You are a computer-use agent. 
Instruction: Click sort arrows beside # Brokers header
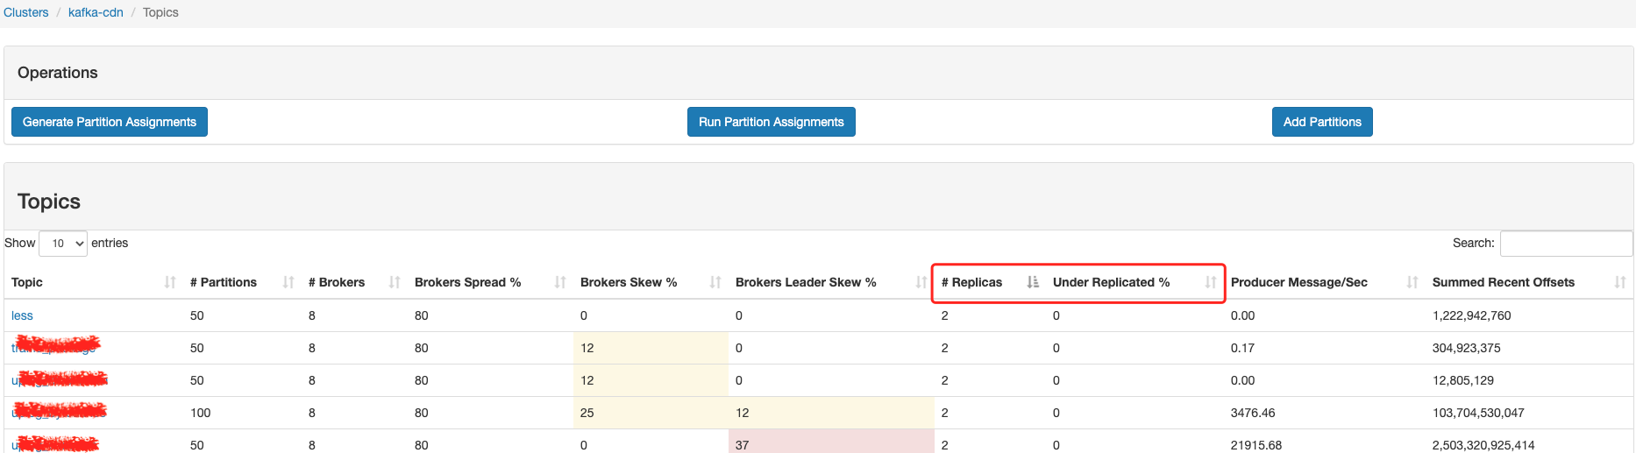coord(395,282)
